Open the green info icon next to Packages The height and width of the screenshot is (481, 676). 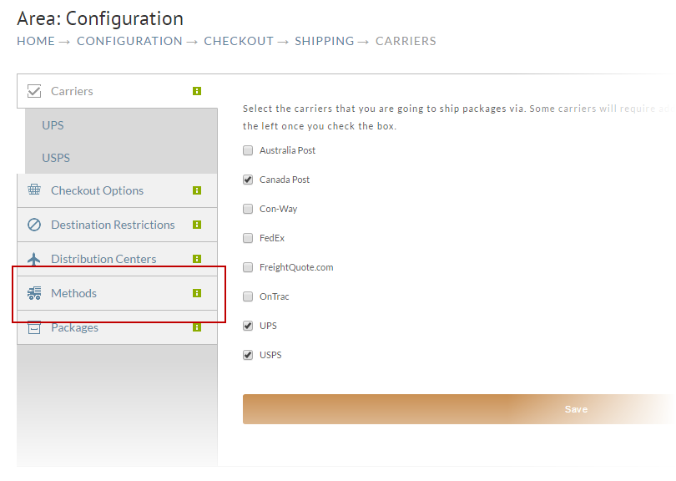(197, 327)
